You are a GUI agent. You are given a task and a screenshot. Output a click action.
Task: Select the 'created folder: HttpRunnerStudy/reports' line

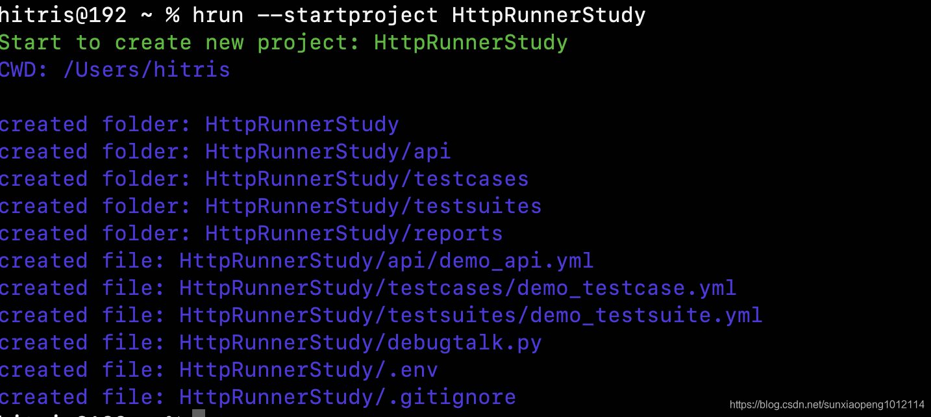(x=251, y=233)
